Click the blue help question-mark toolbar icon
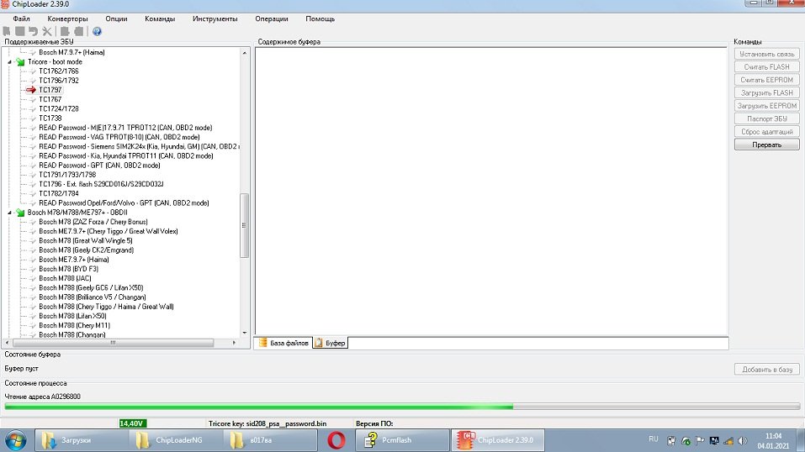 [x=97, y=31]
